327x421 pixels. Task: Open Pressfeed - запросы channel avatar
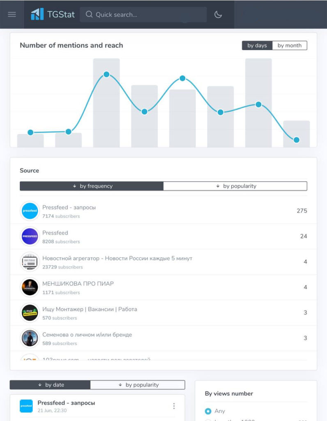click(30, 211)
